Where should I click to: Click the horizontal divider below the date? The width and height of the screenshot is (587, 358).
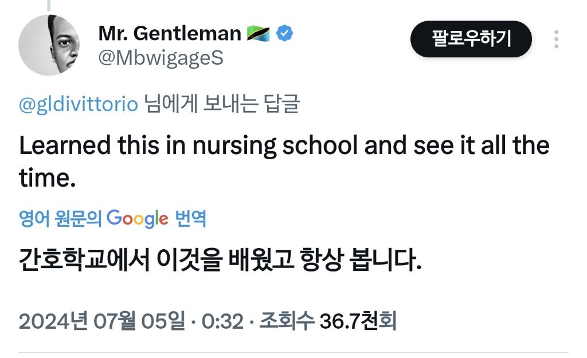pos(293,352)
